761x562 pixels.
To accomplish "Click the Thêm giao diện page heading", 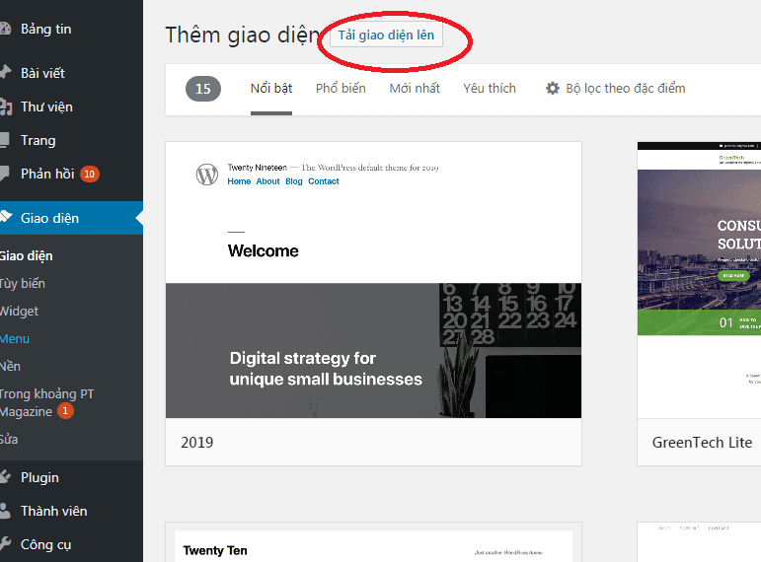I will tap(242, 35).
